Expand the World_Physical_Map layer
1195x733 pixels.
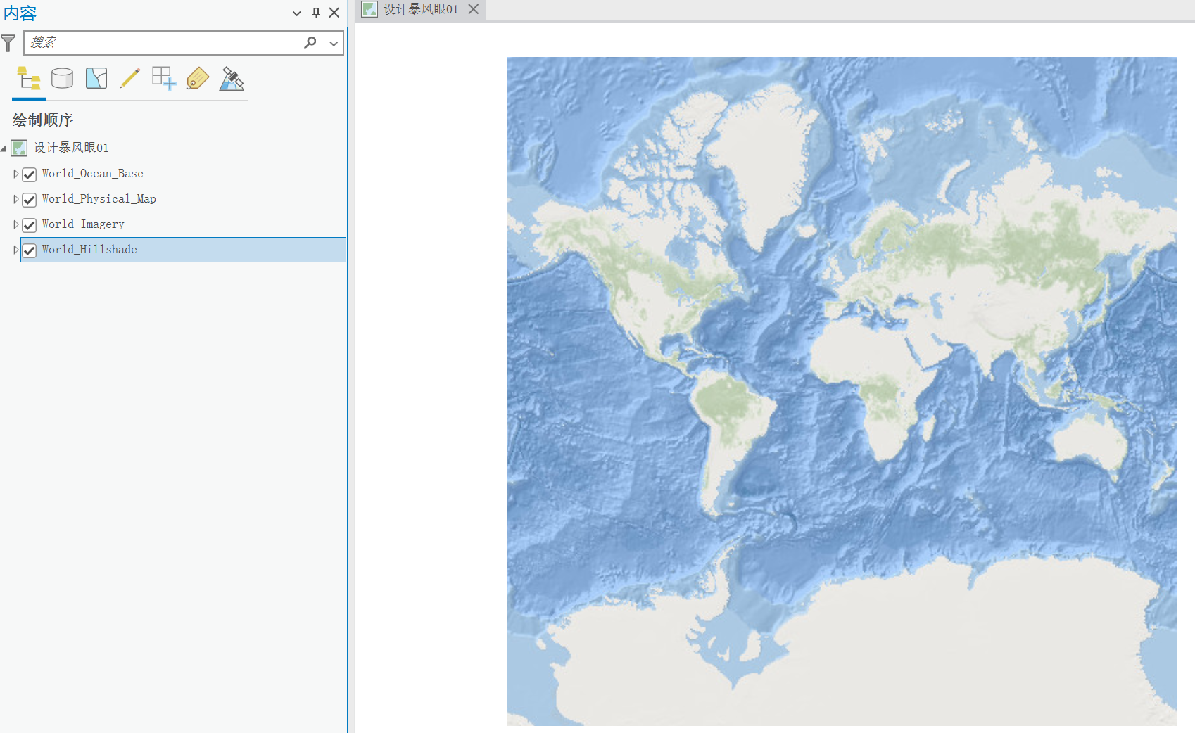pos(15,199)
